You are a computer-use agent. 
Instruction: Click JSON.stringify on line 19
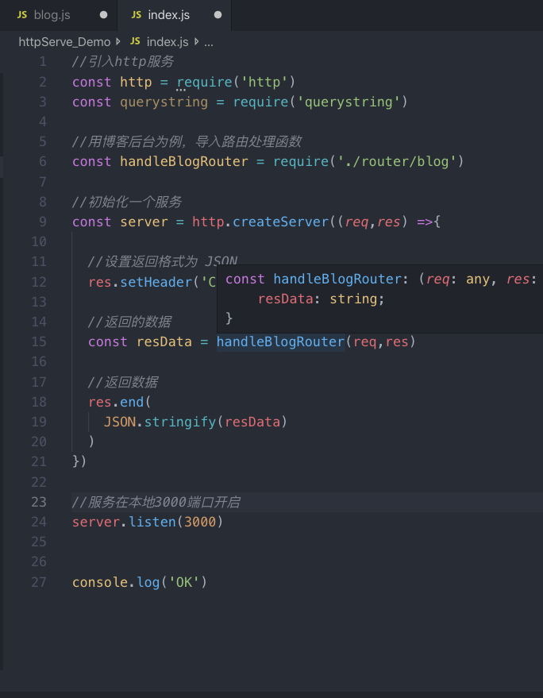160,422
